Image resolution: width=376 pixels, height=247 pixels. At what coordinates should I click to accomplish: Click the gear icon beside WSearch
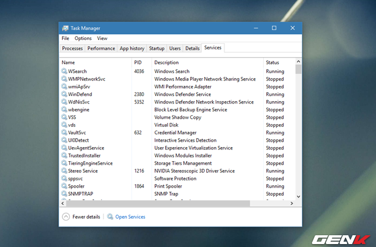pos(64,71)
